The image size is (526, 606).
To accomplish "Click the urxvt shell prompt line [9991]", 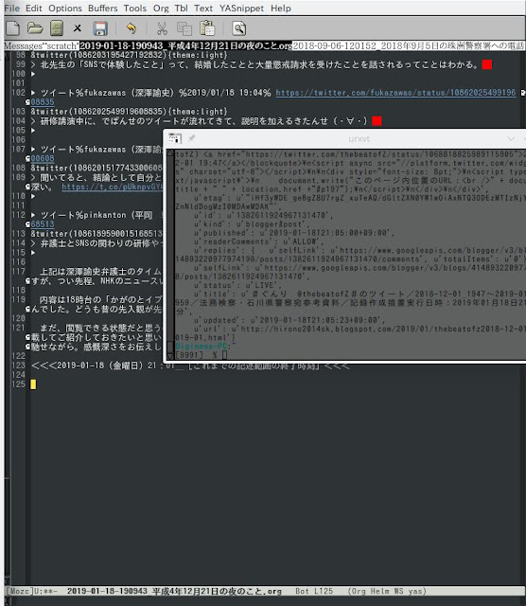I will tap(202, 354).
